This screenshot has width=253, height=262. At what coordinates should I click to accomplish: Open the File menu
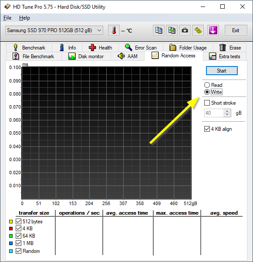click(7, 18)
